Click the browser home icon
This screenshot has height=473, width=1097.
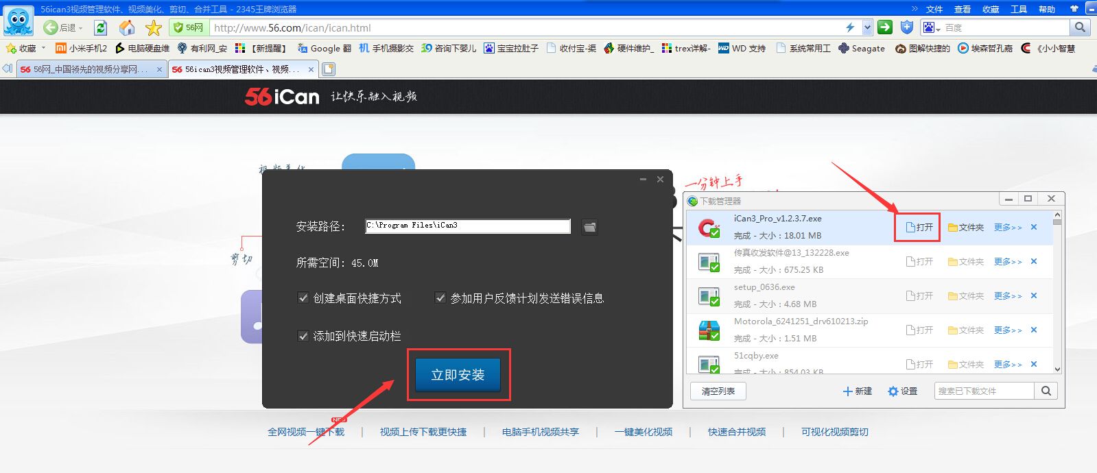pyautogui.click(x=127, y=27)
